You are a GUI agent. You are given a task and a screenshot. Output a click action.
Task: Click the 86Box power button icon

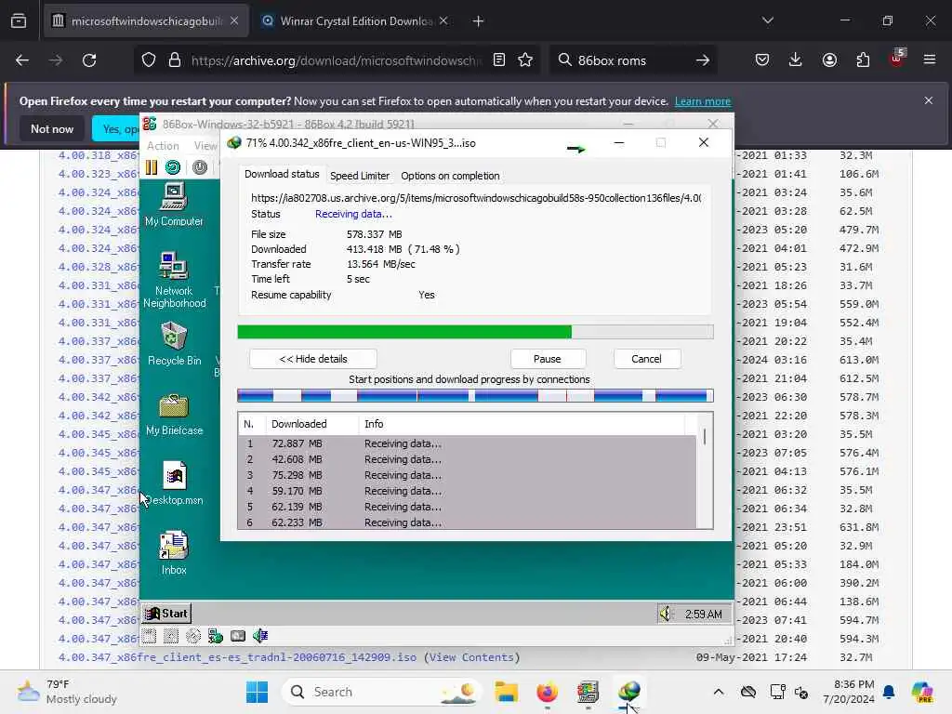click(200, 167)
